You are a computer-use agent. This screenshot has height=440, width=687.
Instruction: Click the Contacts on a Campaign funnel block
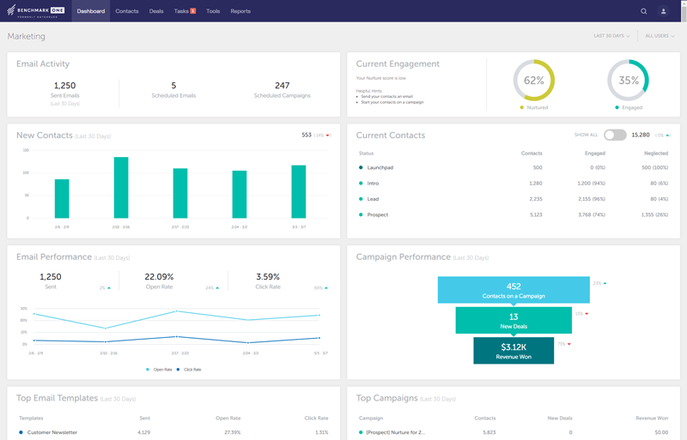(514, 290)
